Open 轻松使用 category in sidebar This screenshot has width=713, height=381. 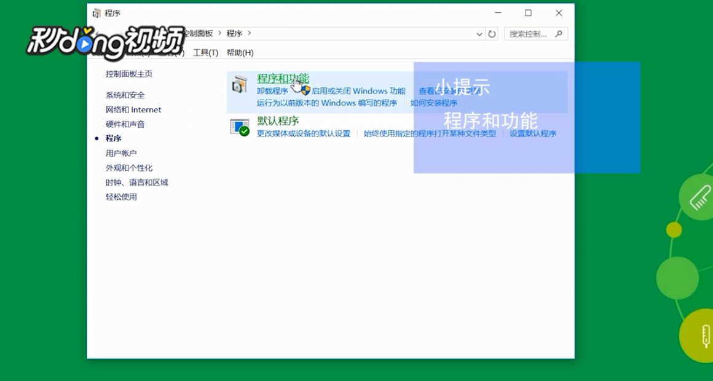[x=121, y=197]
